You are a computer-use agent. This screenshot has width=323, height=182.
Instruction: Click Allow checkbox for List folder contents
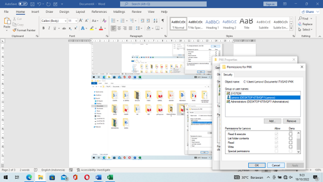click(x=276, y=138)
